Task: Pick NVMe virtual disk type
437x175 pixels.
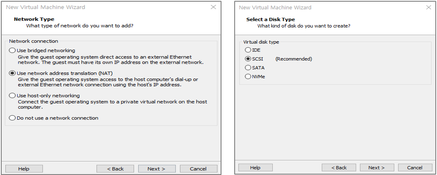Action: [x=248, y=77]
